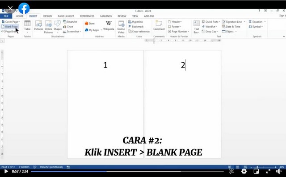Open the Shapes gallery
This screenshot has width=286, height=177.
coord(58,27)
